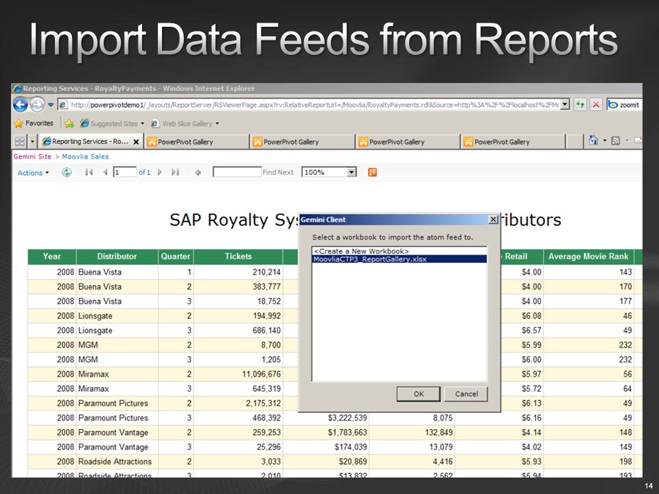This screenshot has width=659, height=494.
Task: Click the Find Next link
Action: (x=278, y=172)
